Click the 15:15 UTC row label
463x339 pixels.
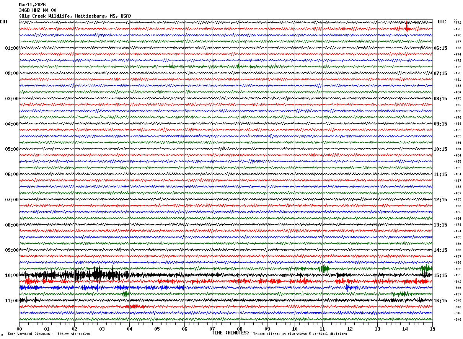pos(440,275)
